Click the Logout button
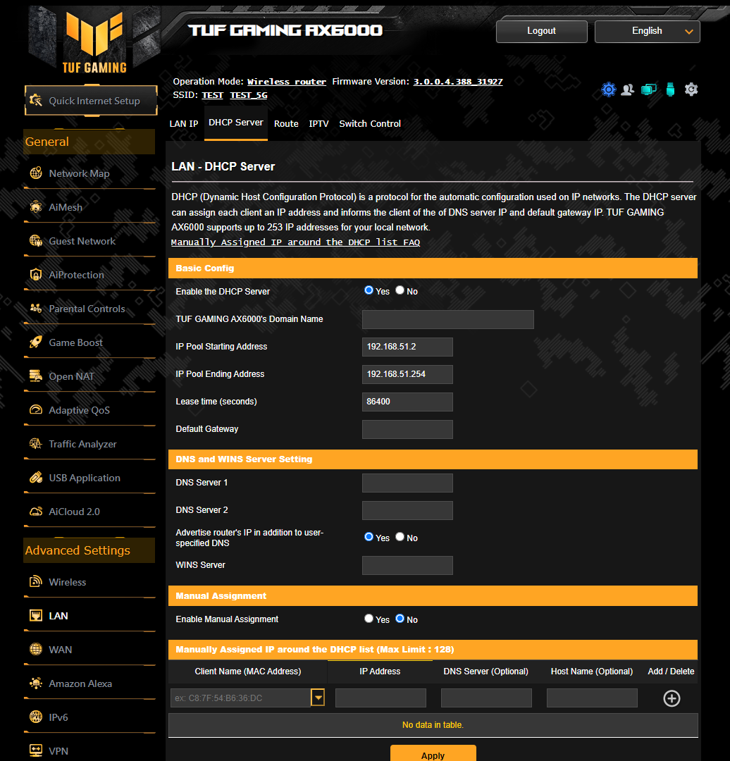 tap(542, 31)
